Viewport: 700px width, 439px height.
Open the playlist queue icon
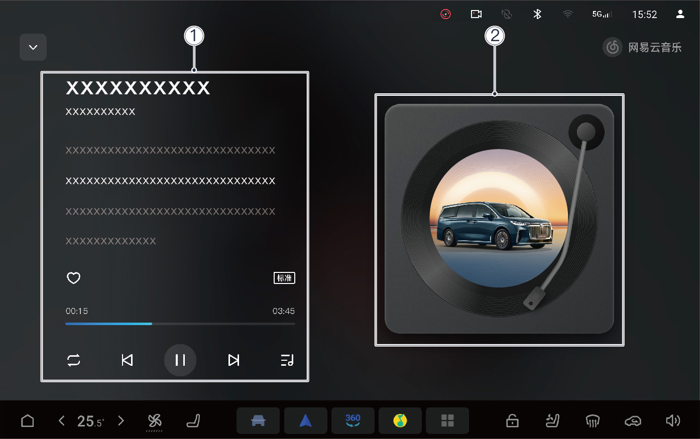tap(287, 360)
